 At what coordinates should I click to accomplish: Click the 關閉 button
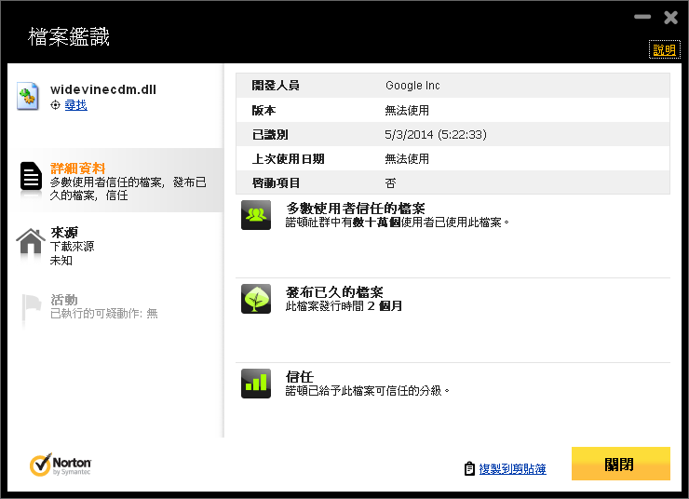620,464
